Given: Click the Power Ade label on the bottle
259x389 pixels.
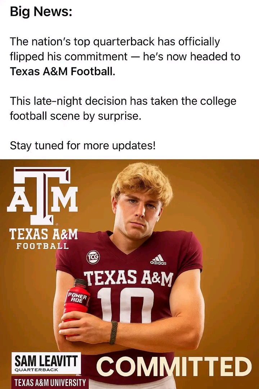Looking at the screenshot, I should click(77, 298).
